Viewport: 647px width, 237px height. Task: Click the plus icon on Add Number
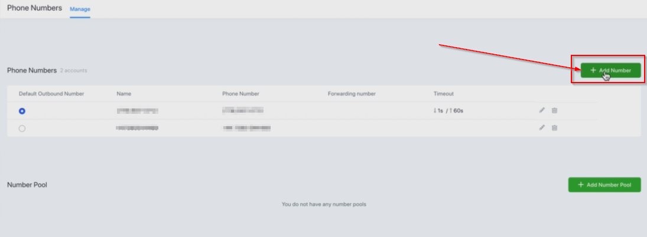click(x=593, y=70)
